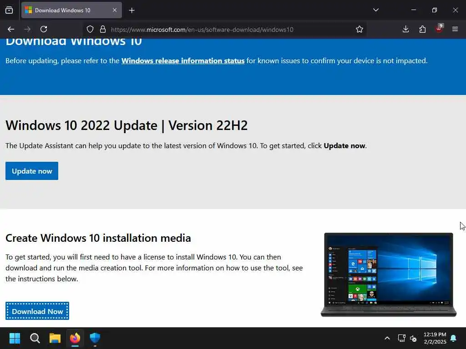Open notifications bell icon
466x349 pixels.
[x=454, y=338]
